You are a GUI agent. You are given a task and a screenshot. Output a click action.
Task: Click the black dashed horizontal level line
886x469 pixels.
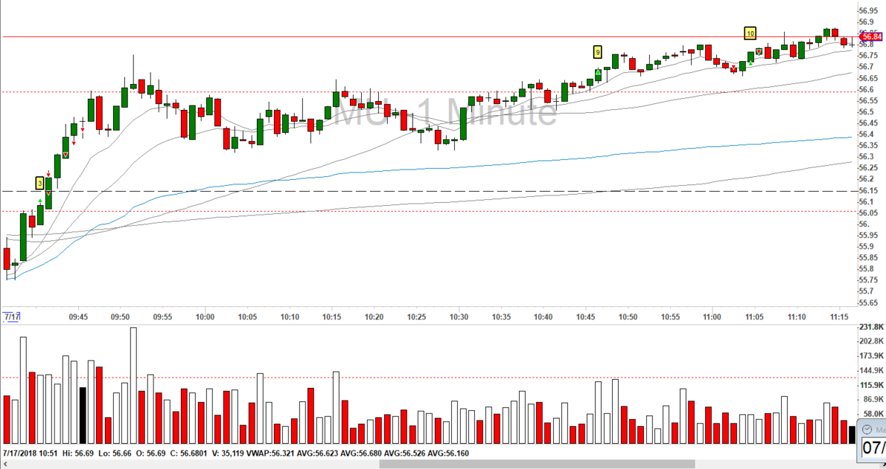coord(428,191)
